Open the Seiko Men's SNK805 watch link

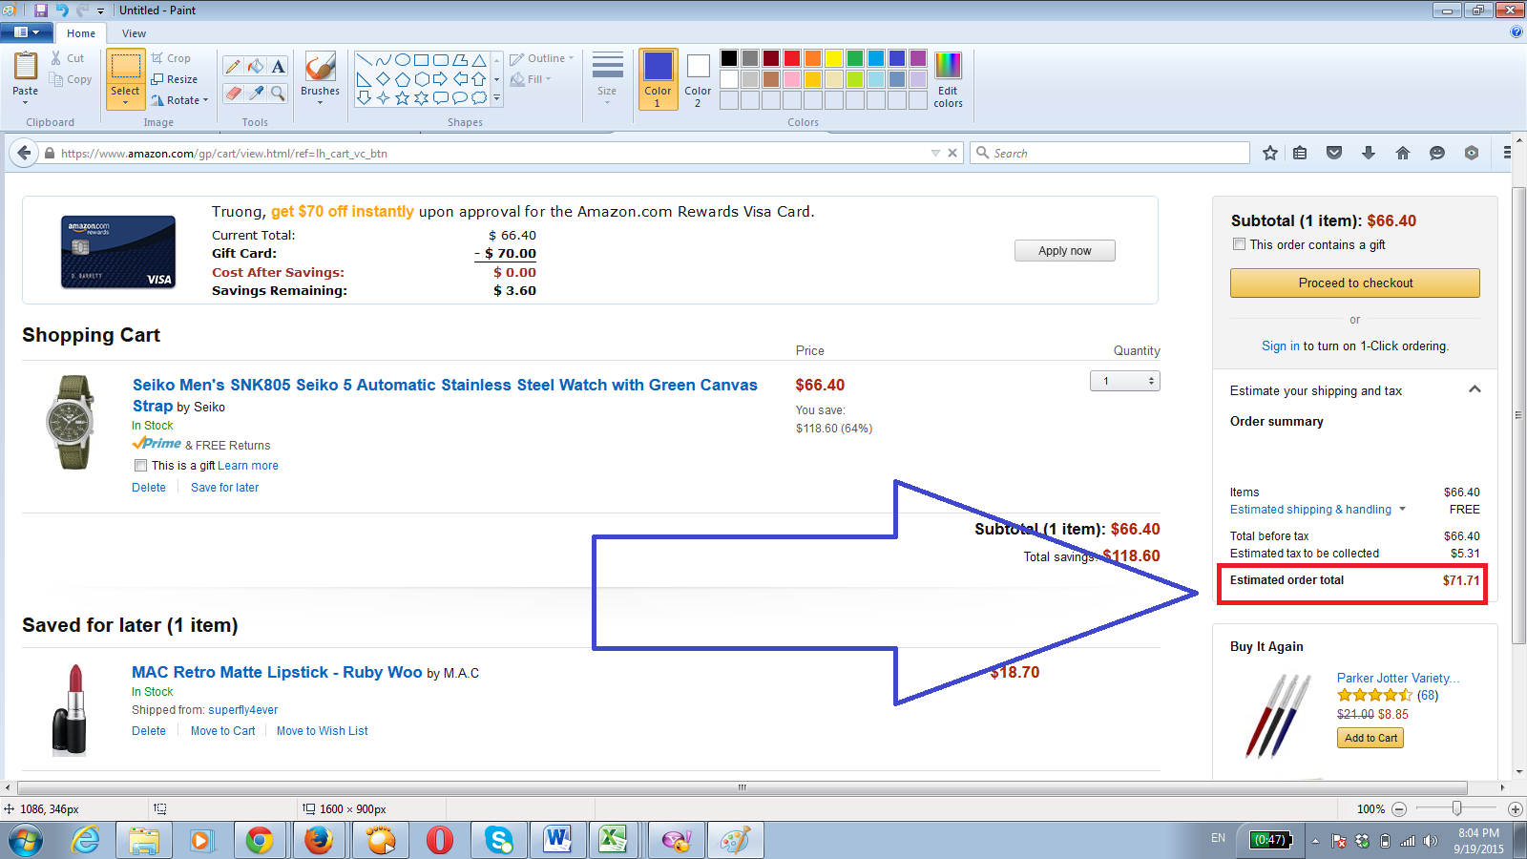445,395
